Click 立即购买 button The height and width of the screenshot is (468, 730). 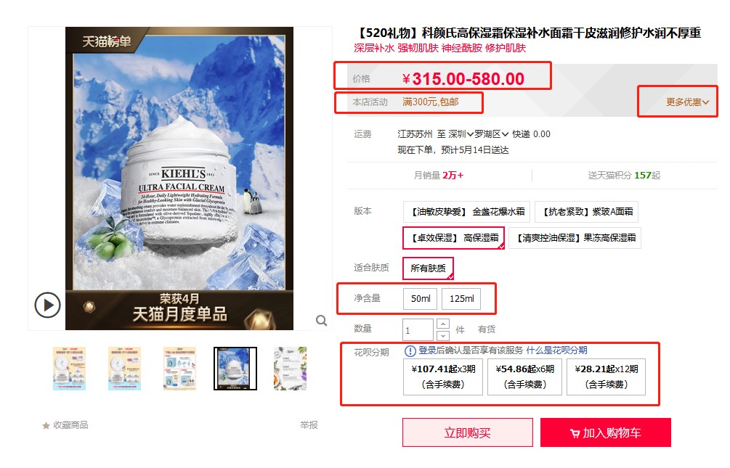click(x=468, y=432)
